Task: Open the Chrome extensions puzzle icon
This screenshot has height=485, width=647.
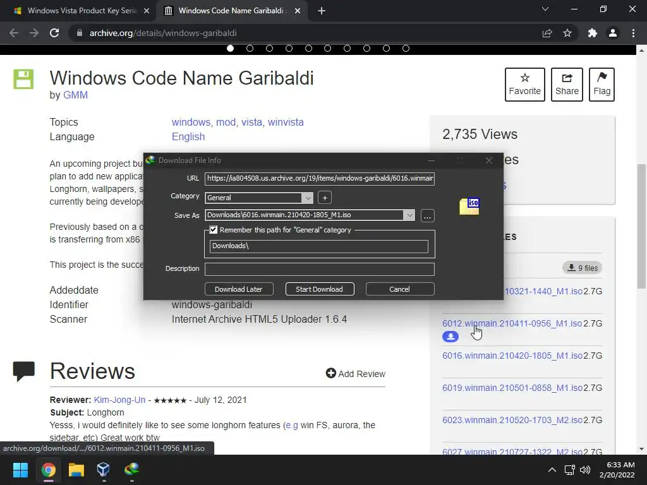Action: click(x=593, y=33)
